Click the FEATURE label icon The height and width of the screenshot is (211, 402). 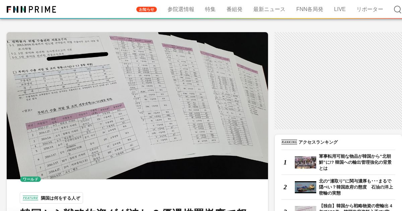tap(30, 198)
